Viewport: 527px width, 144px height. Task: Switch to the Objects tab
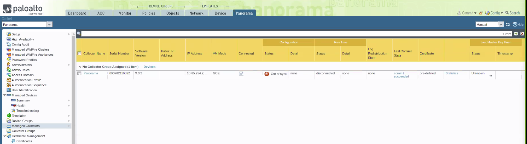[x=173, y=13]
